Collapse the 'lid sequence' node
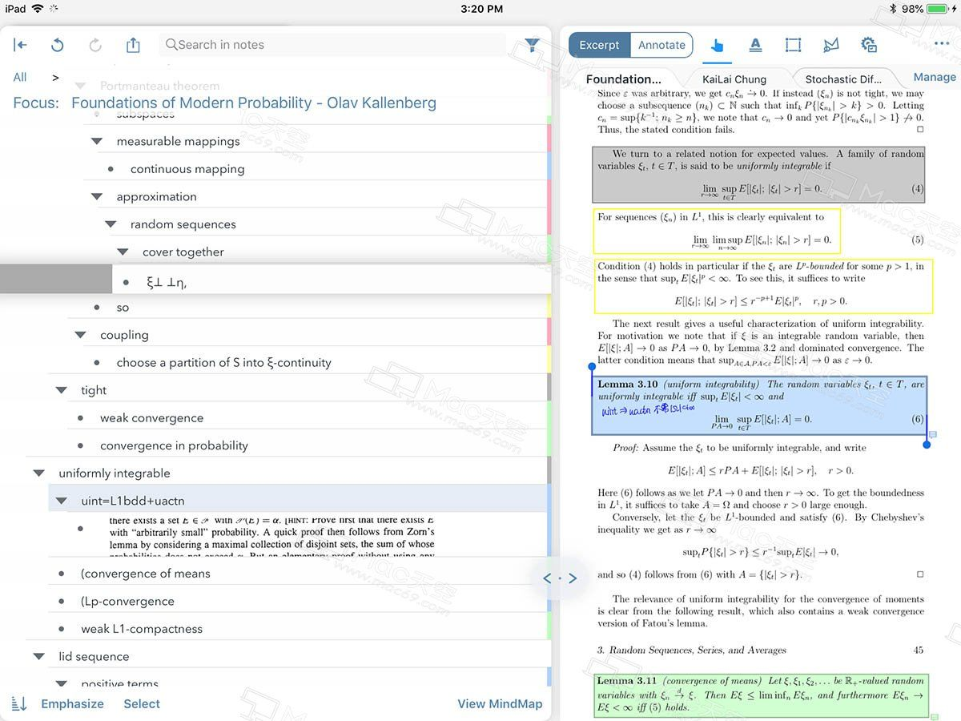 [x=38, y=656]
